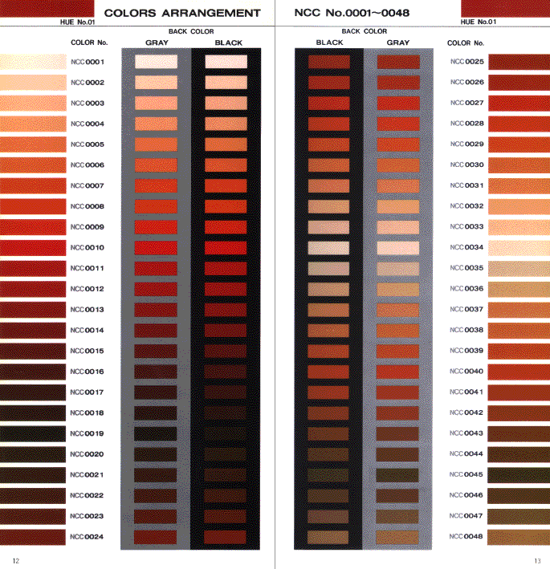
Task: Select the NCC0010 swatch on gray background
Action: pos(156,248)
